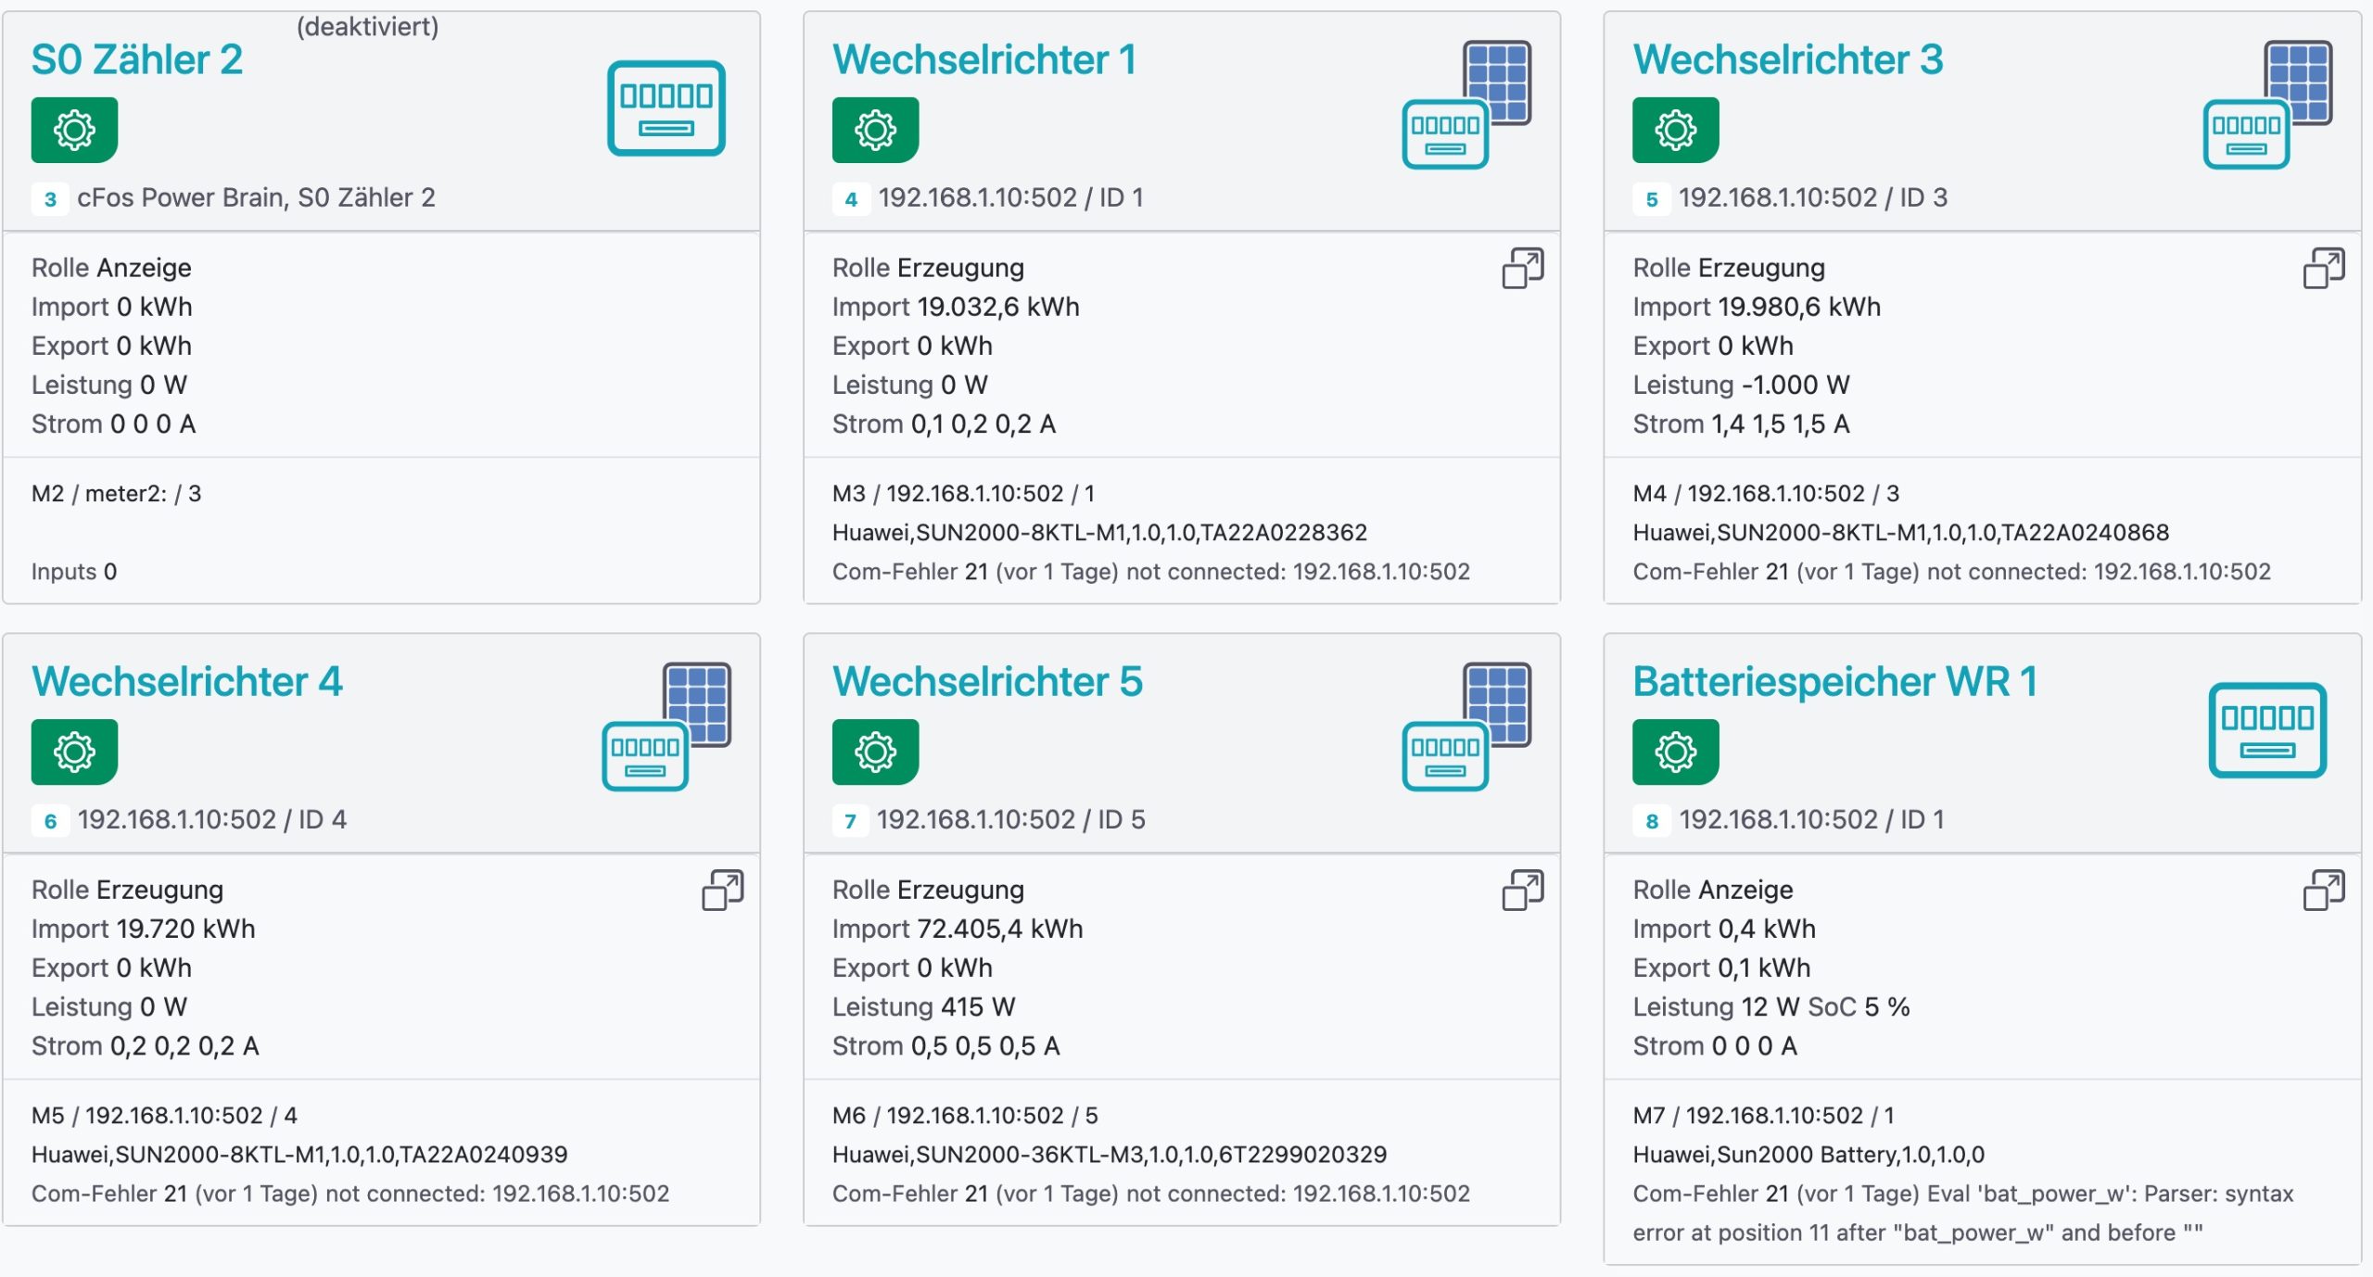Viewport: 2373px width, 1277px height.
Task: Click Wechselrichter 3 green gear button
Action: tap(1675, 130)
